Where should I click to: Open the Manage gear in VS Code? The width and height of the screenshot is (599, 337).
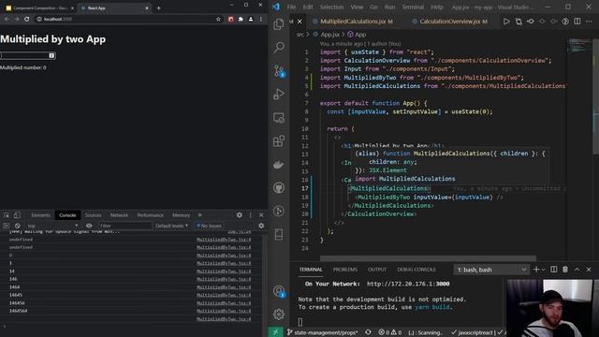coord(279,315)
